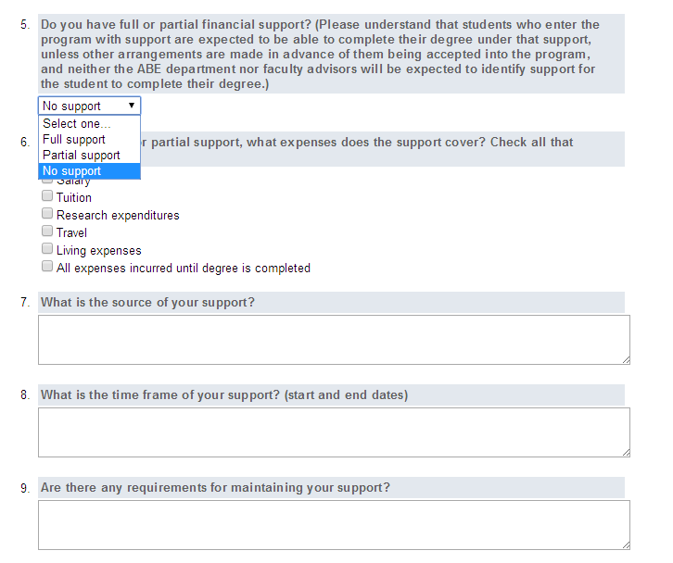This screenshot has width=673, height=563.
Task: Grab resize handle of source of support box
Action: pyautogui.click(x=626, y=359)
